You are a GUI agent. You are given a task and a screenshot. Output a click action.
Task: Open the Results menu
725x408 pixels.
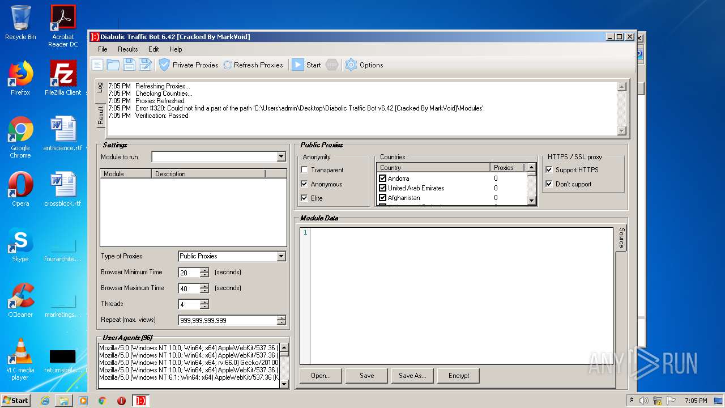coord(128,49)
